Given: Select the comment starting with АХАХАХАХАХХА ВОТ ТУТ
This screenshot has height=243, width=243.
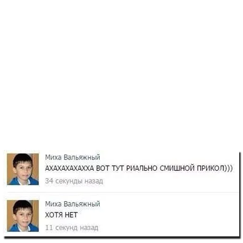Looking at the screenshot, I should [x=139, y=168].
